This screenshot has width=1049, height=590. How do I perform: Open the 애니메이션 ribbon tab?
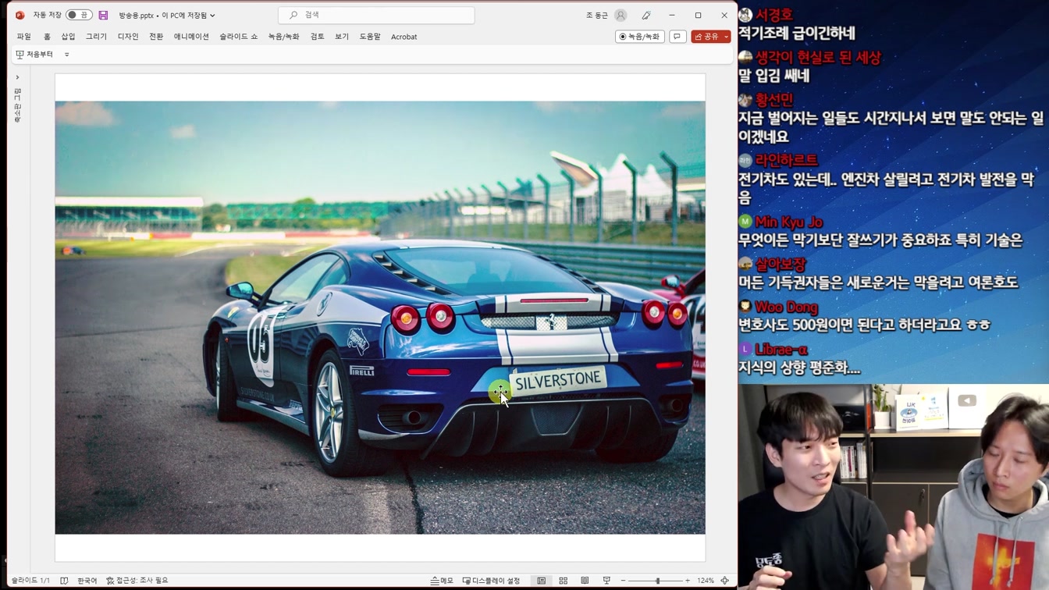(191, 37)
